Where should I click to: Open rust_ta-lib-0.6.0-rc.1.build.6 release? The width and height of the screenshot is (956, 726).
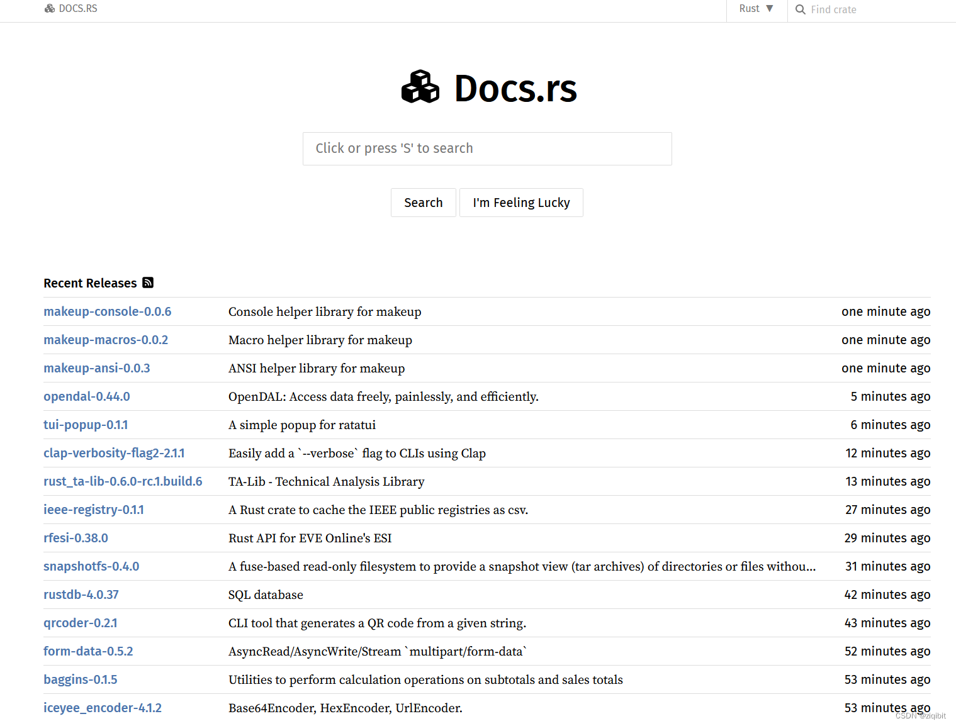click(x=123, y=481)
